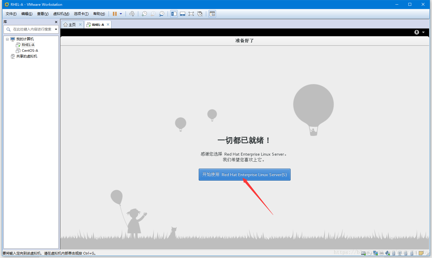
Task: Pause the running virtual machine
Action: [x=115, y=14]
